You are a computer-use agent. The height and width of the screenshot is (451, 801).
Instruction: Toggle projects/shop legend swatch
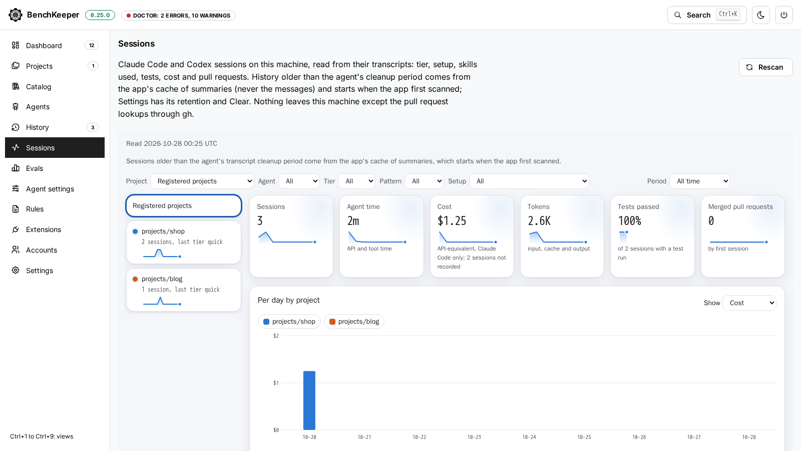coord(266,322)
